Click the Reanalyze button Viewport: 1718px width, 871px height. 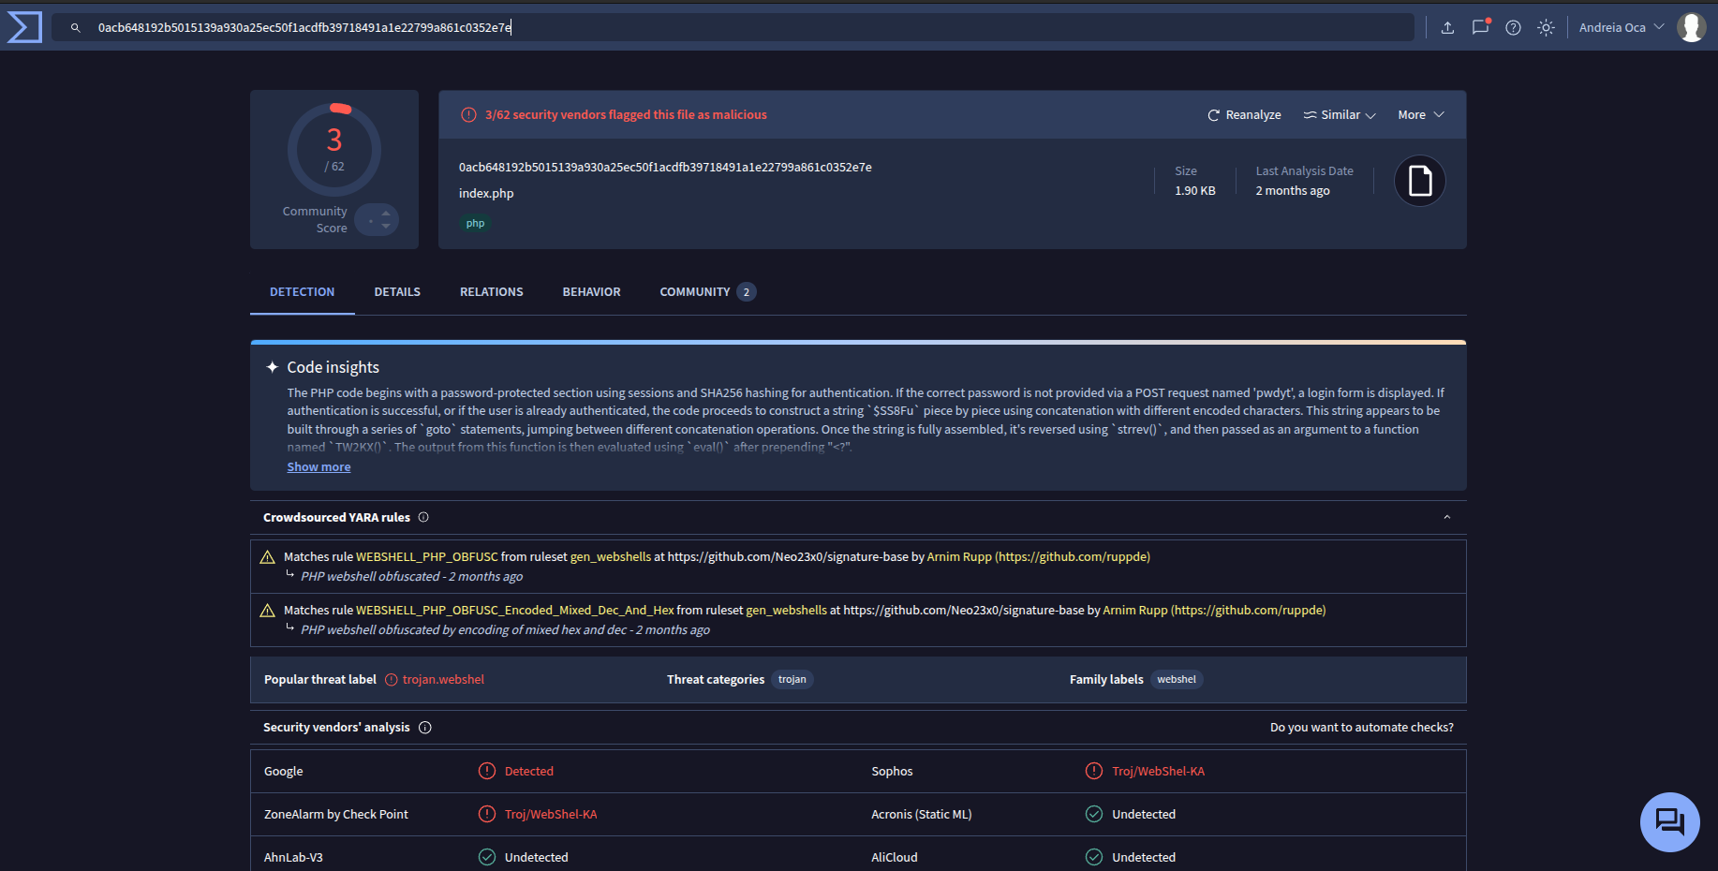click(1244, 115)
